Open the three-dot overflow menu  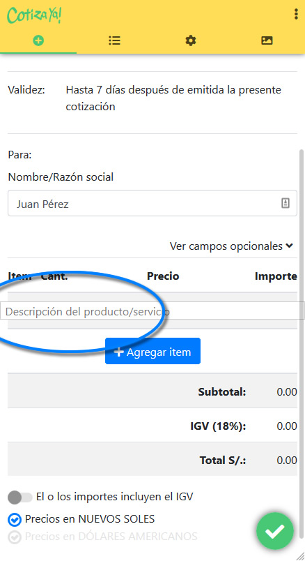296,14
